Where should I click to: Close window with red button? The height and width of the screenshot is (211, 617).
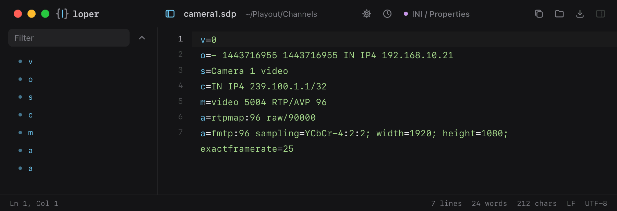18,14
